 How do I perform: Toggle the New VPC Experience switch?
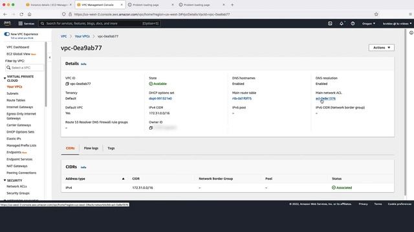[x=7, y=34]
